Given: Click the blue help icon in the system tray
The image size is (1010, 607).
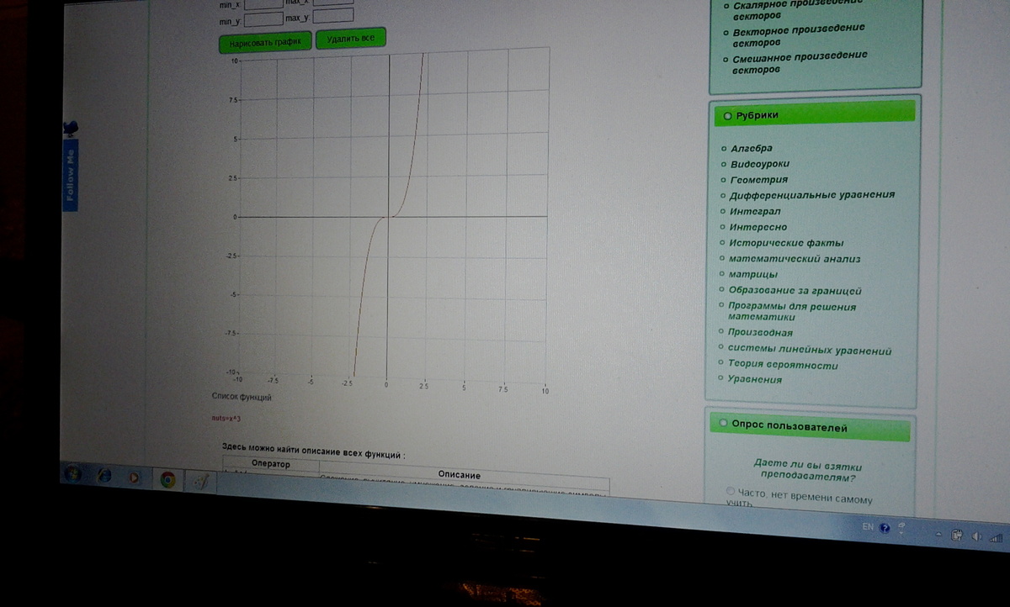Looking at the screenshot, I should click(885, 529).
